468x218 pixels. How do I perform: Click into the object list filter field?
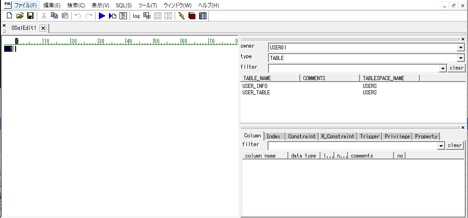(x=354, y=68)
